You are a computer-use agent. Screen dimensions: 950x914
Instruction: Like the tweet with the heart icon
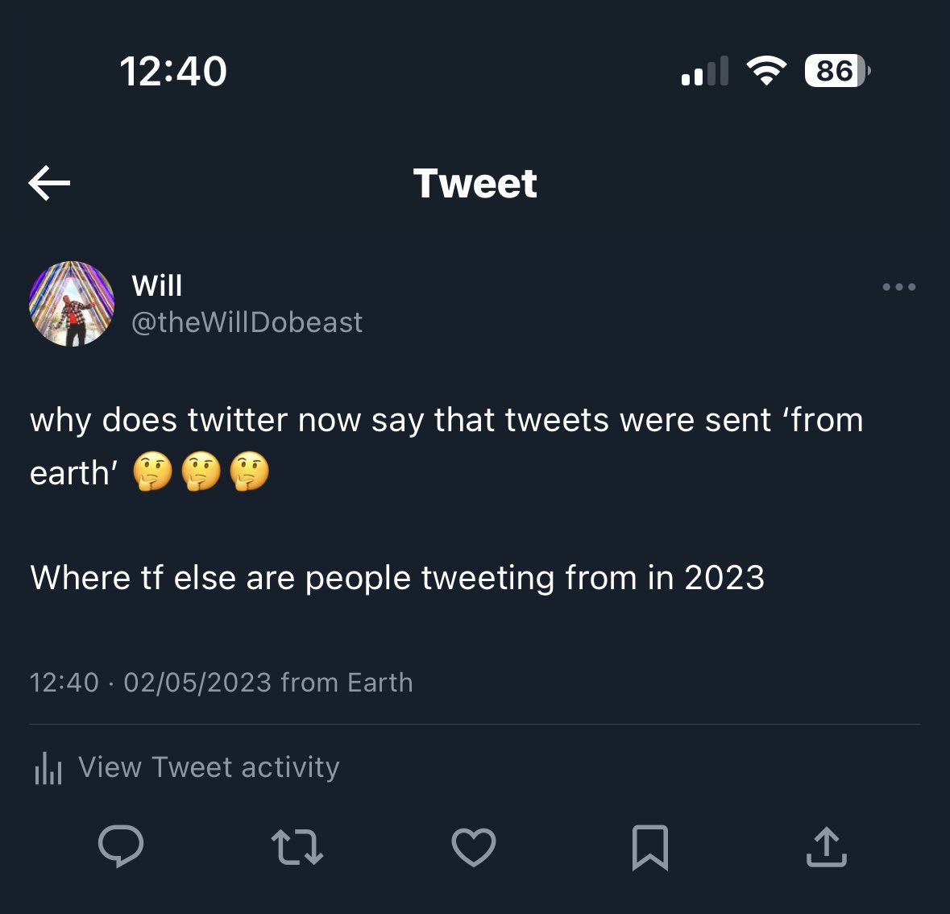[474, 847]
